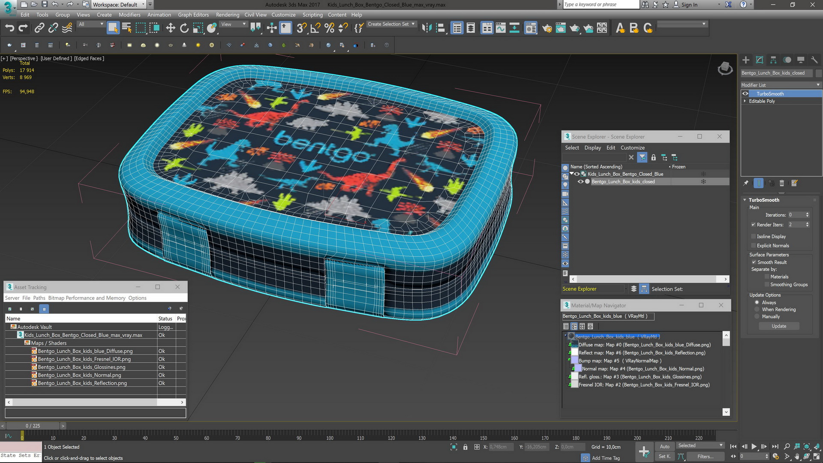
Task: Open the Modifiers menu
Action: [129, 15]
